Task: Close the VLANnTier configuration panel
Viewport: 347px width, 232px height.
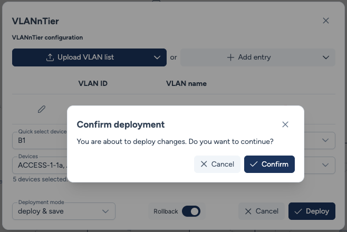Action: tap(326, 21)
